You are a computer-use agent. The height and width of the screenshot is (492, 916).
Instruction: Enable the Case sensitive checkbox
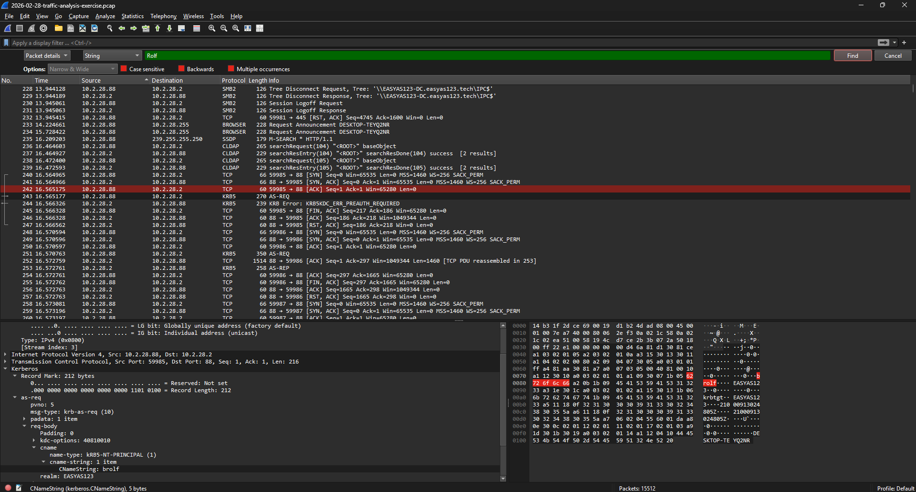(124, 69)
